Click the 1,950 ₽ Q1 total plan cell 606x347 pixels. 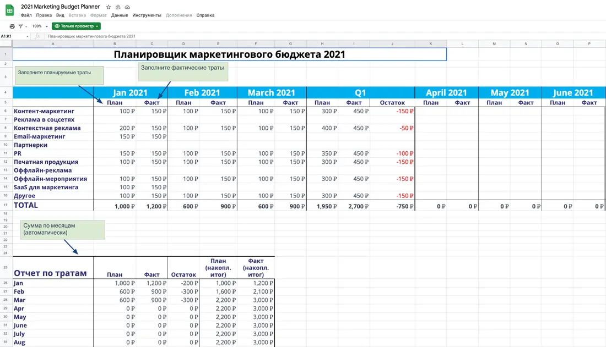pyautogui.click(x=322, y=206)
